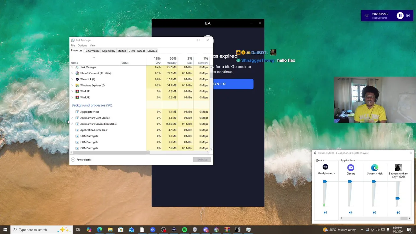Image resolution: width=416 pixels, height=234 pixels.
Task: Mute Stream - Kick in the Volume Mixer
Action: 374,213
